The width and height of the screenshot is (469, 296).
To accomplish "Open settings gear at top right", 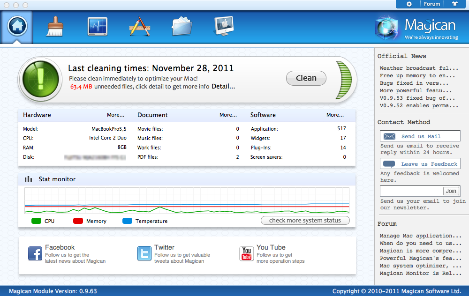I will (x=409, y=4).
